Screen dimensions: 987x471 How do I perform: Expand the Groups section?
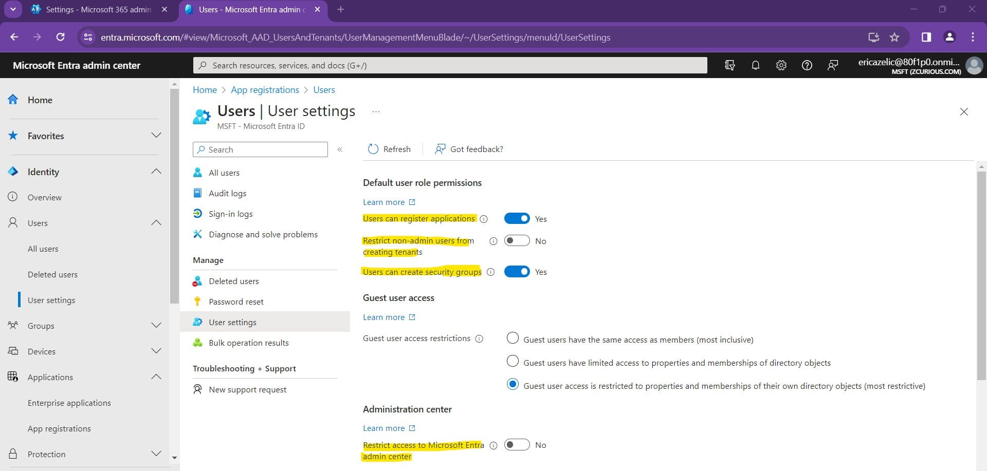156,326
